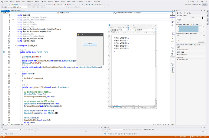Click the print icon in Hancom document window
The image size is (209, 138).
pos(113,30)
